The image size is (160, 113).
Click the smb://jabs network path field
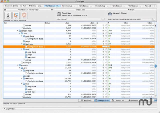pos(130,19)
